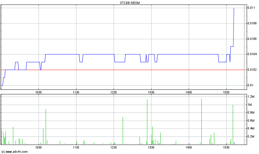259x154 pixels.
Task: Click the 0.2M volume axis label
Action: point(251,136)
